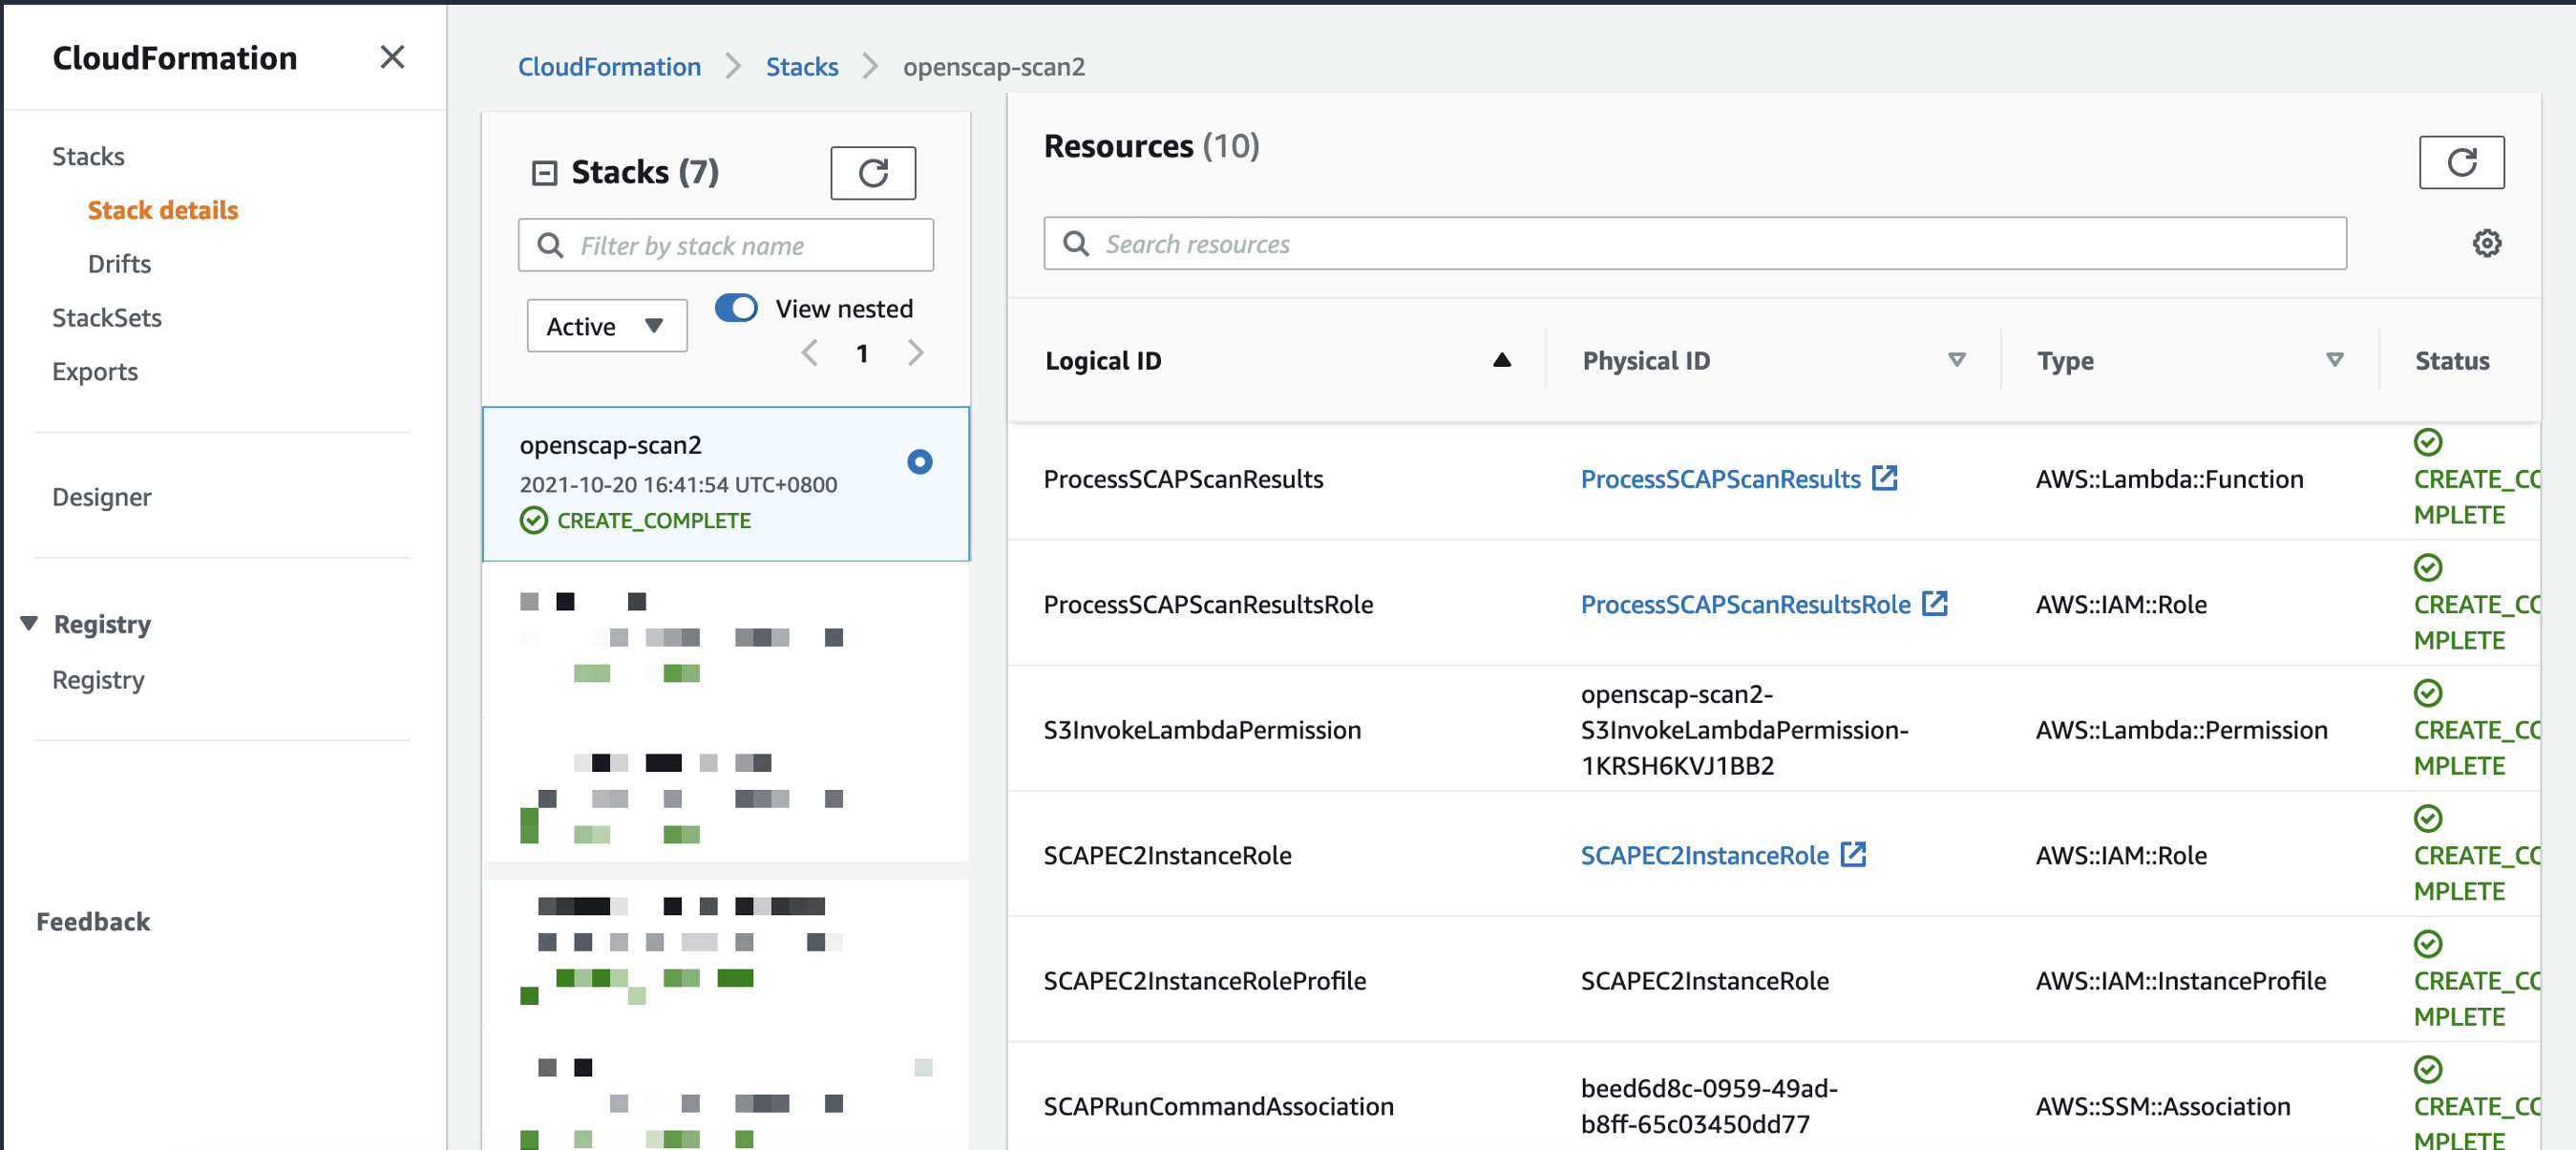2576x1150 pixels.
Task: Open Exports in the side navigation
Action: [95, 372]
